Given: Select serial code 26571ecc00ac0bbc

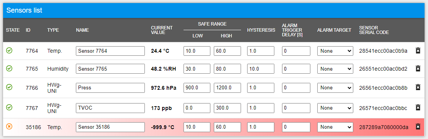Looking at the screenshot, I should coord(383,108).
